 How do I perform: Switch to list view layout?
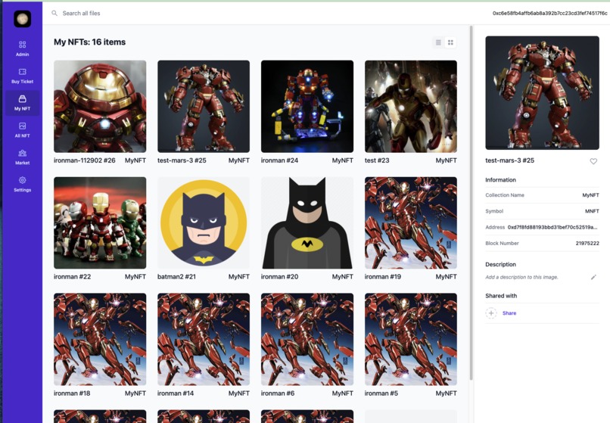(438, 42)
